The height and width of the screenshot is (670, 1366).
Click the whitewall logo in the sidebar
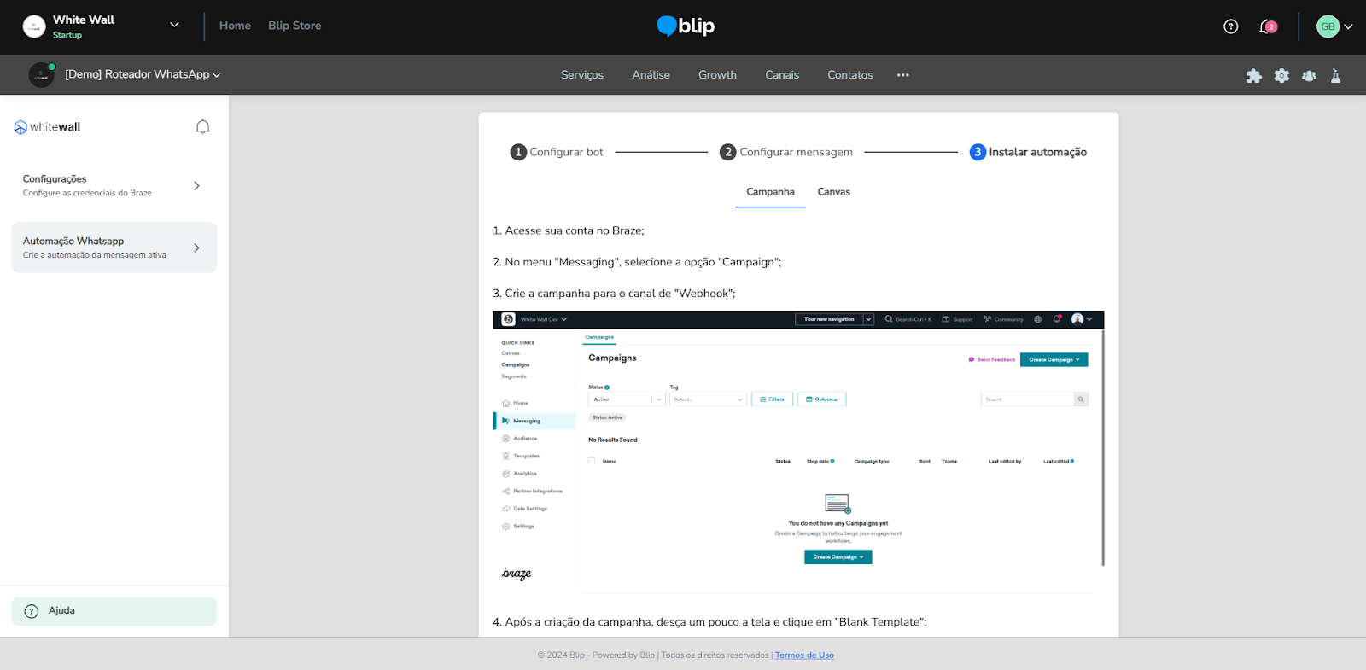click(x=47, y=127)
